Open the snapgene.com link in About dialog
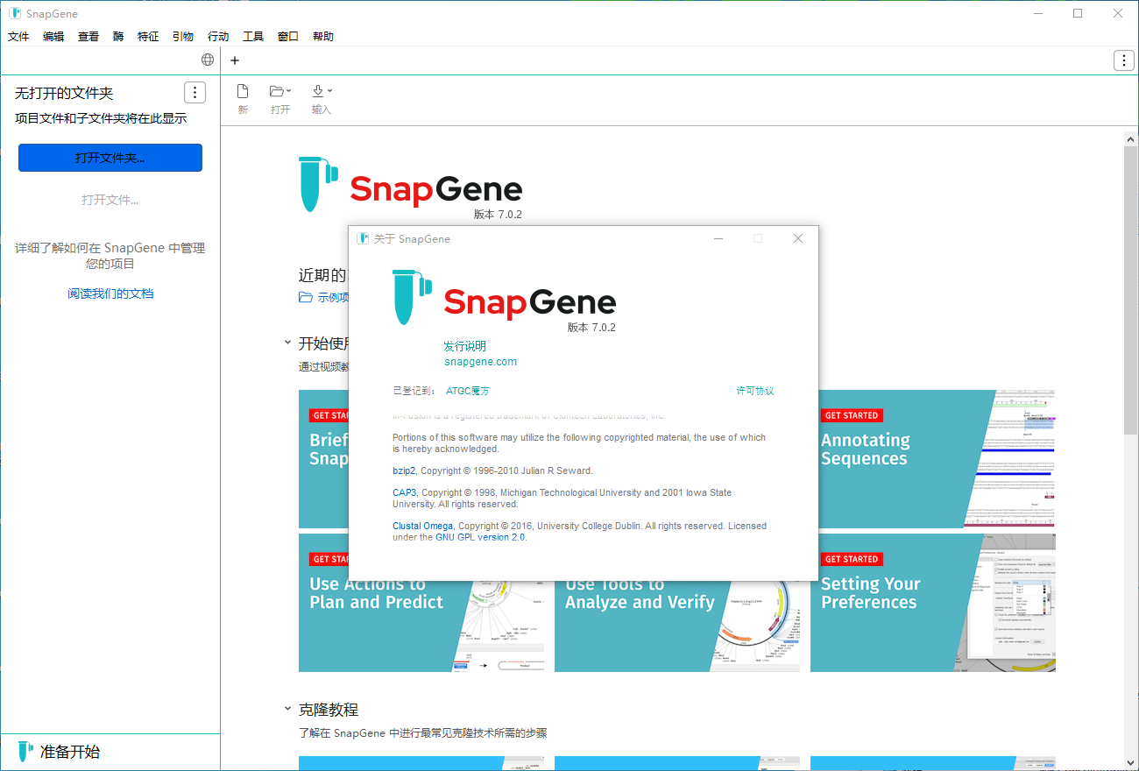1139x771 pixels. (x=480, y=362)
